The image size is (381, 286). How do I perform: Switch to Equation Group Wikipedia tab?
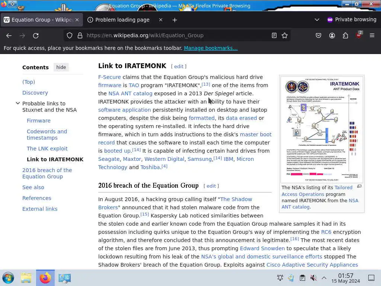[41, 20]
